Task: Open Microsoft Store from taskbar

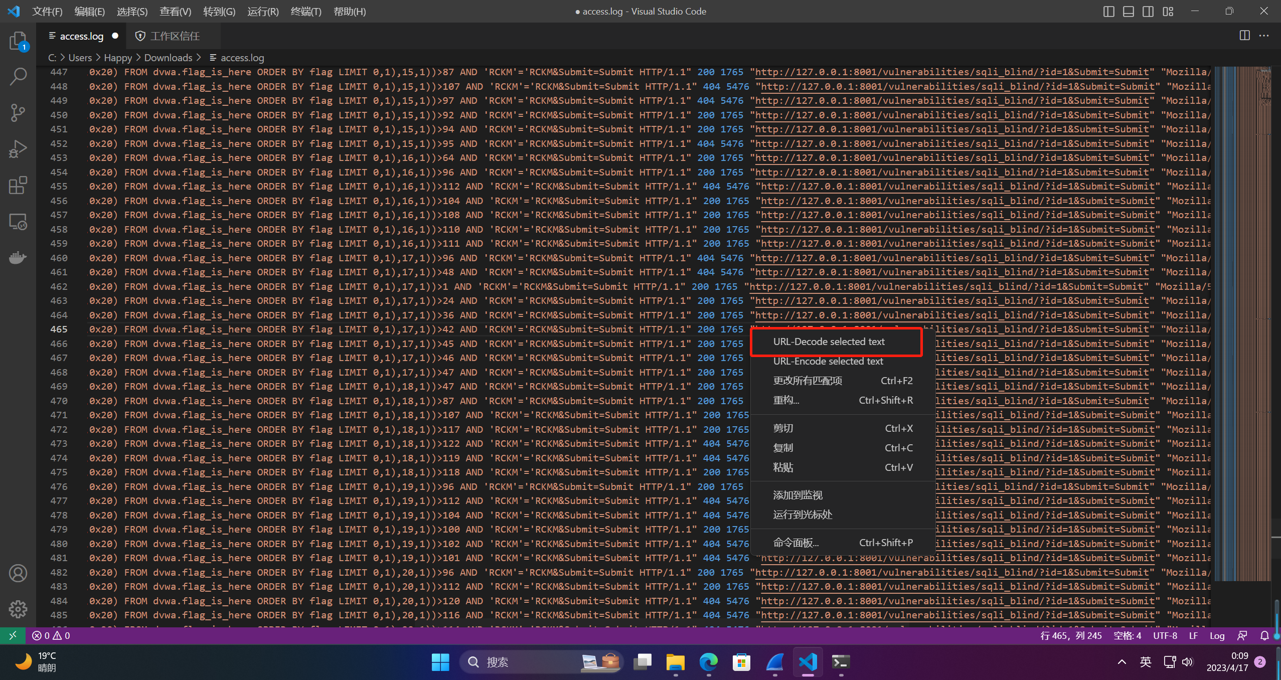Action: tap(741, 662)
